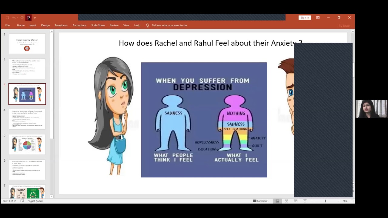
Task: Click 'Tell me what you want to do' field
Action: 169,25
